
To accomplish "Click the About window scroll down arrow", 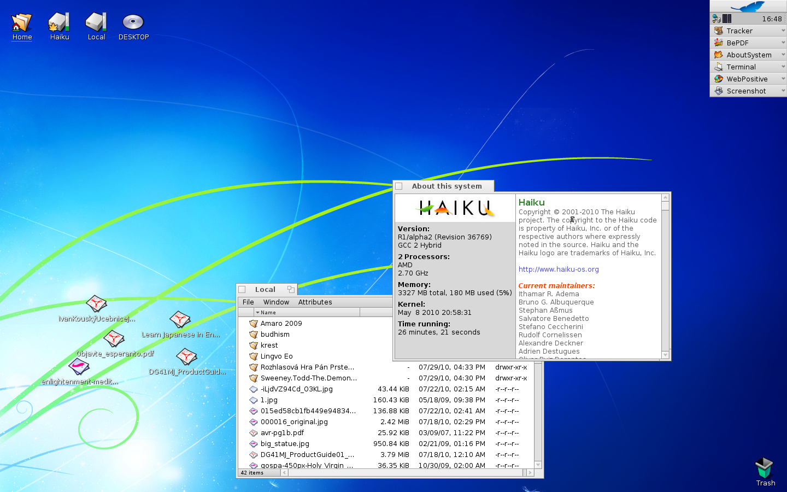I will (665, 355).
